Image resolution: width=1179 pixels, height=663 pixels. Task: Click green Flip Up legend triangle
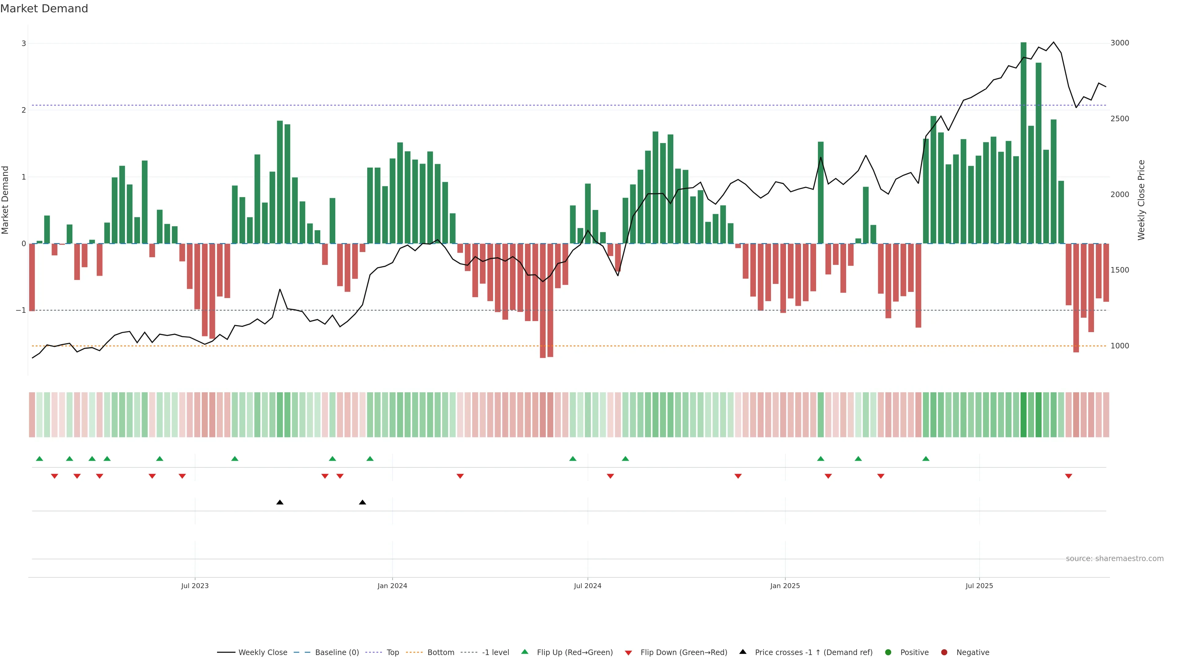(525, 652)
